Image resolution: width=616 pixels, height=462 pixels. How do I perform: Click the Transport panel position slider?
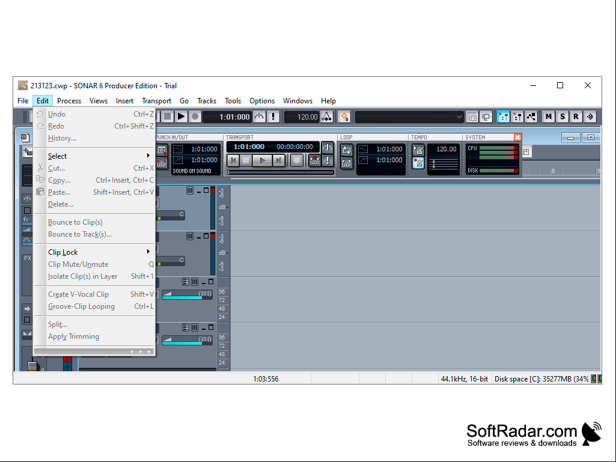click(280, 172)
